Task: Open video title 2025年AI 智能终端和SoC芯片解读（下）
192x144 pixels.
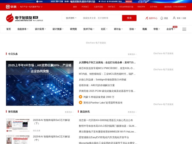Action: [x=52, y=122]
